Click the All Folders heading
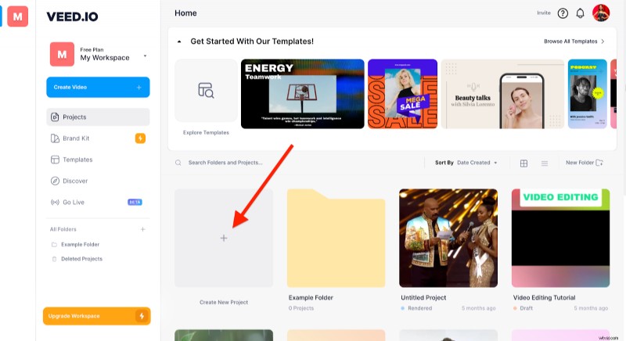Image resolution: width=626 pixels, height=341 pixels. click(63, 229)
